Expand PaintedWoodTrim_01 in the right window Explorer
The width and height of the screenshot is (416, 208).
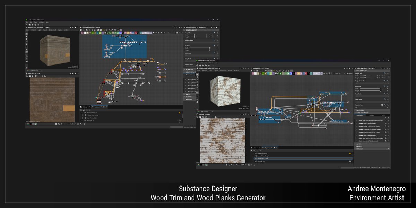pos(253,156)
